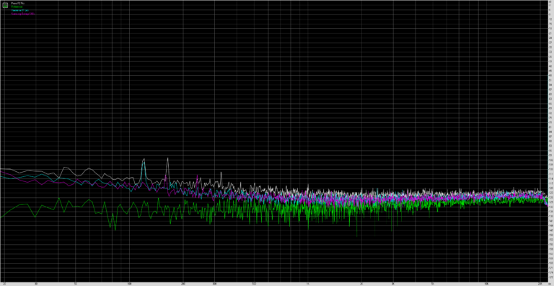Select the green Reference legend entry
The height and width of the screenshot is (286, 554).
click(x=17, y=6)
